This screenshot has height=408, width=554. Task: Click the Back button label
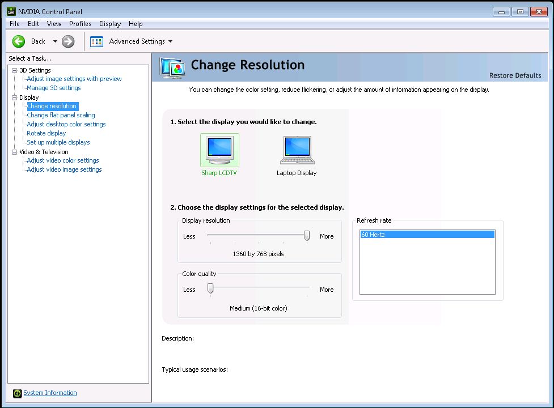point(38,41)
